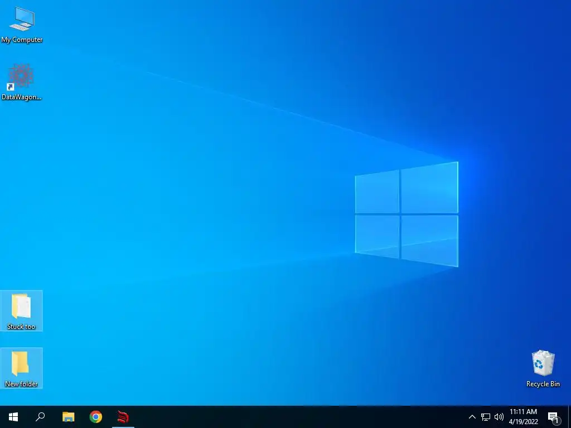Open the clock showing 11:11 AM
Screen dimensions: 571x428
[x=523, y=417]
